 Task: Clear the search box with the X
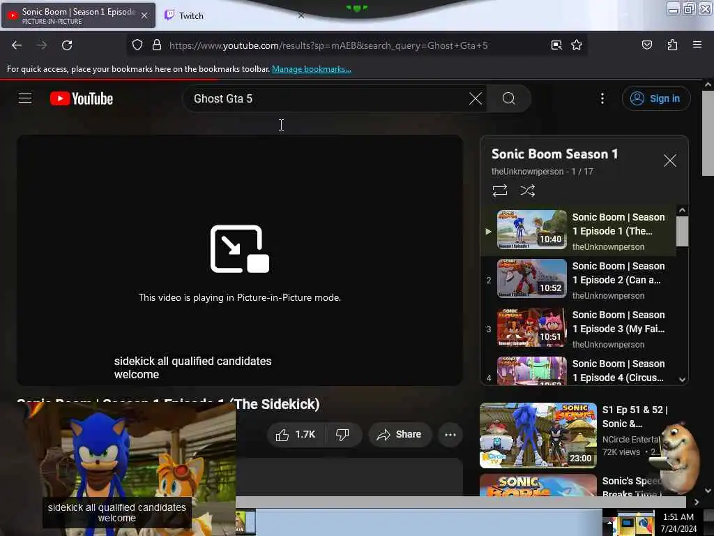click(x=476, y=98)
